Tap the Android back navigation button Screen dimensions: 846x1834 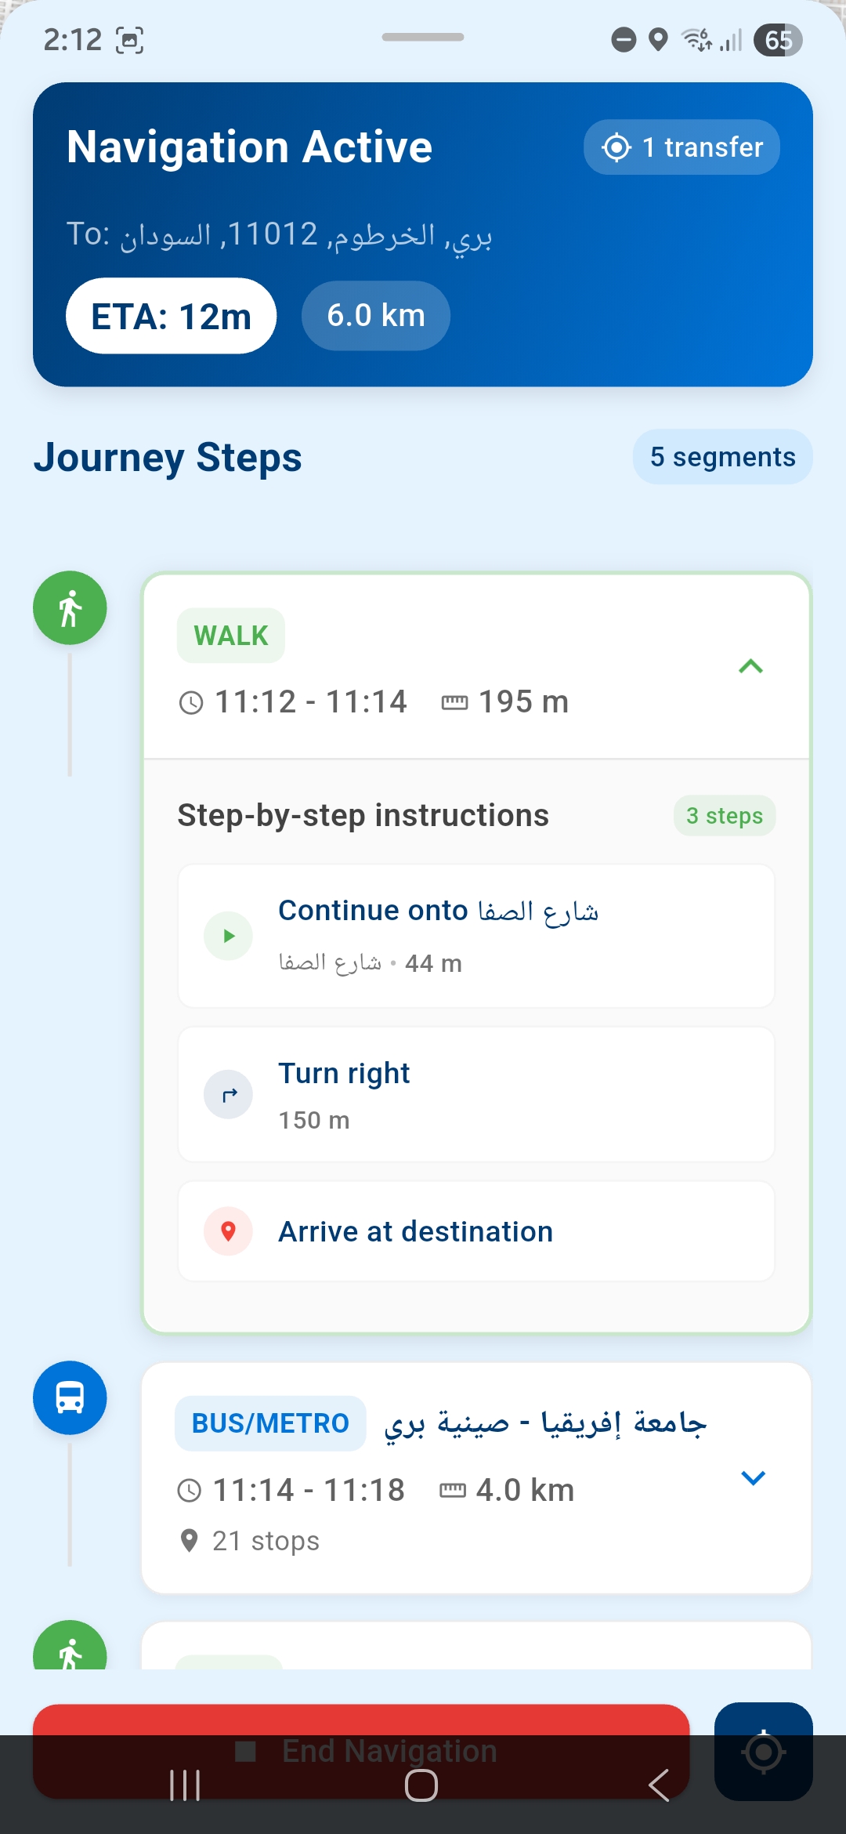pos(659,1785)
